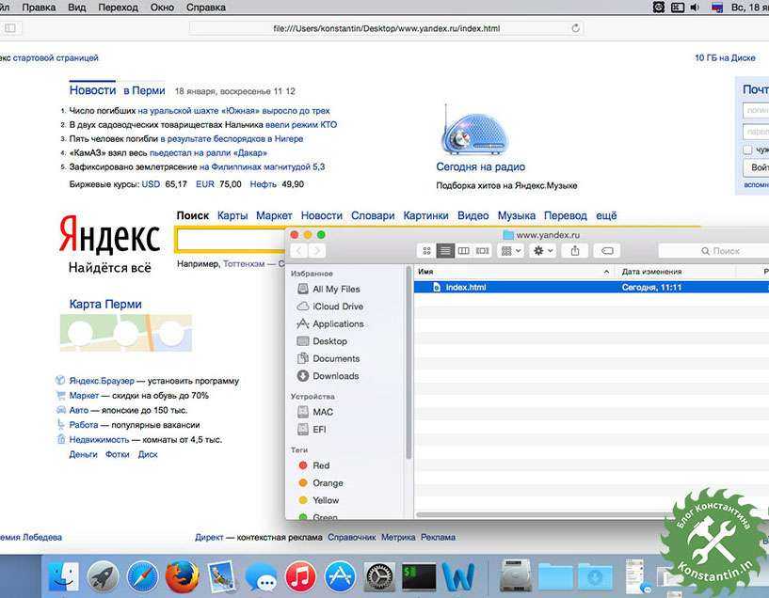769x598 pixels.
Task: Open the Переход menu in menu bar
Action: (118, 7)
